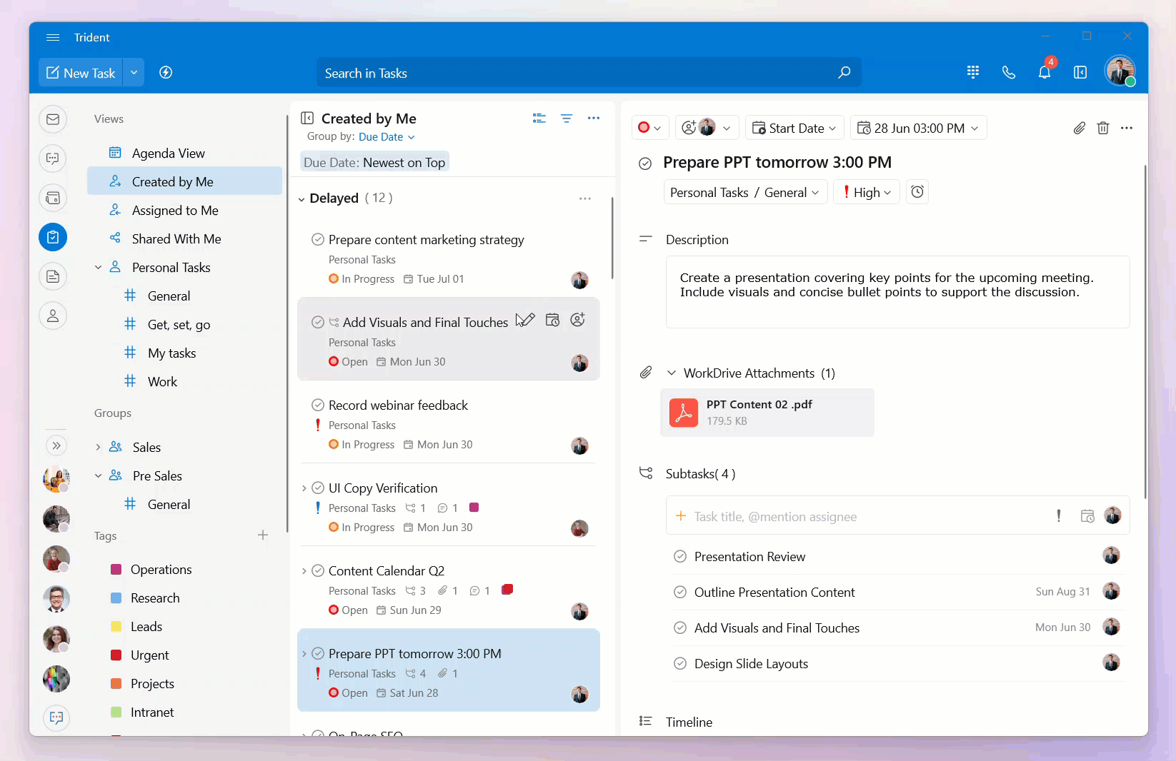The width and height of the screenshot is (1176, 761).
Task: Open the Notes module in left rail
Action: tap(53, 276)
